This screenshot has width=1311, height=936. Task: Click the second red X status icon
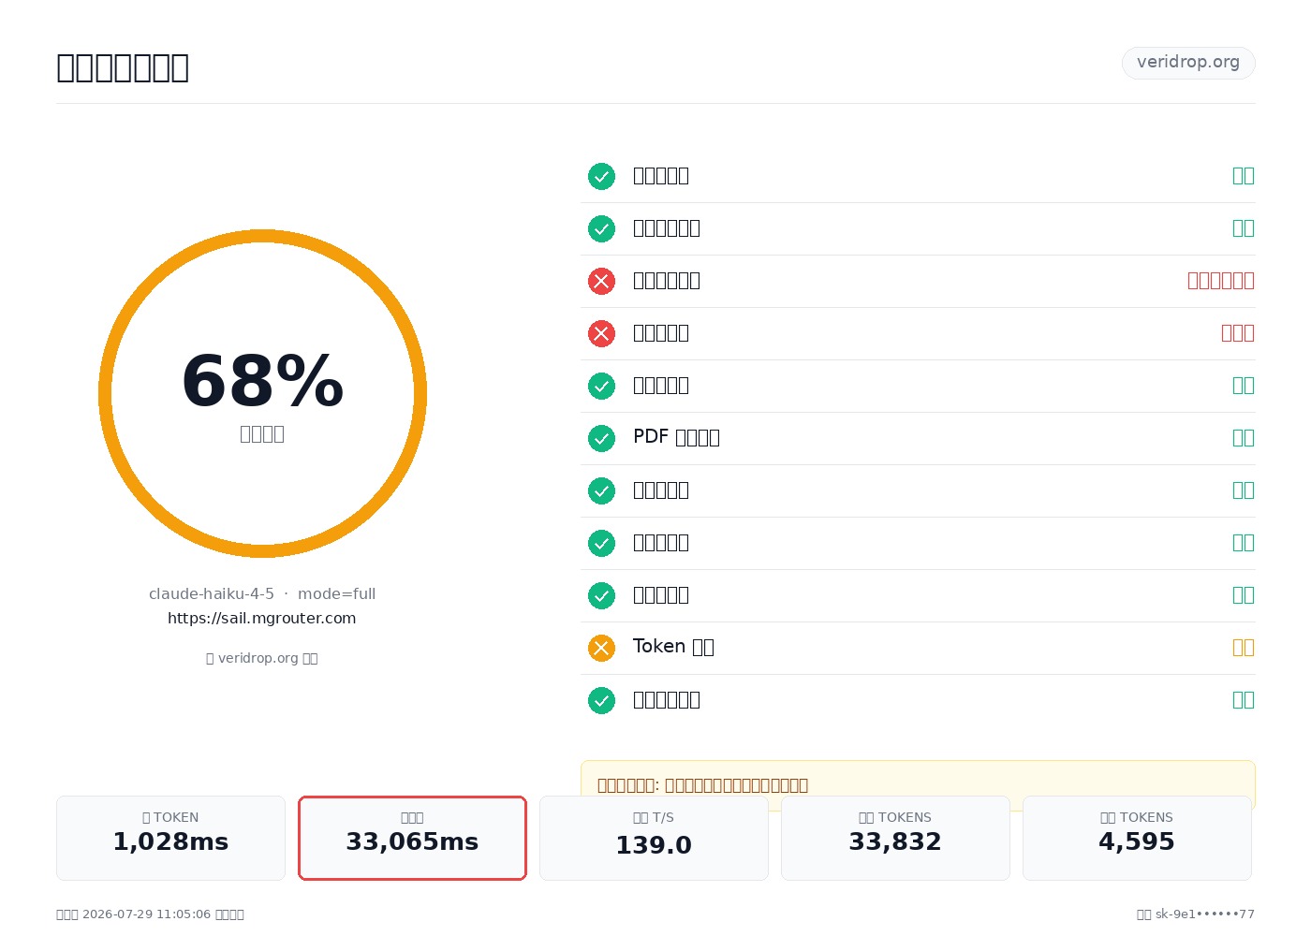pyautogui.click(x=601, y=333)
